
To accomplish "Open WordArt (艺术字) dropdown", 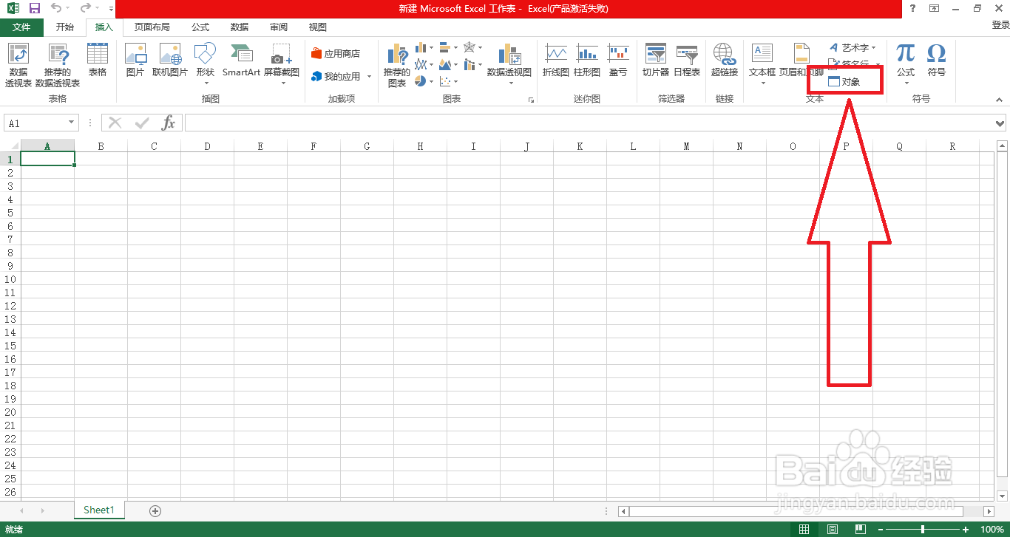I will [x=854, y=47].
